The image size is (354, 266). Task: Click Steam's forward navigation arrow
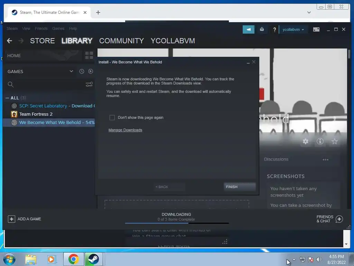pos(21,41)
